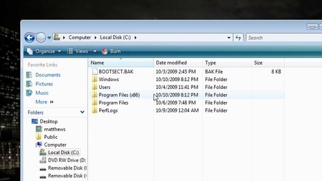Select Desktop in the folder tree
Screen dimensions: 322x181
[49, 122]
